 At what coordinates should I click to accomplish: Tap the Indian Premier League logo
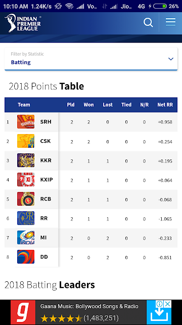23,23
